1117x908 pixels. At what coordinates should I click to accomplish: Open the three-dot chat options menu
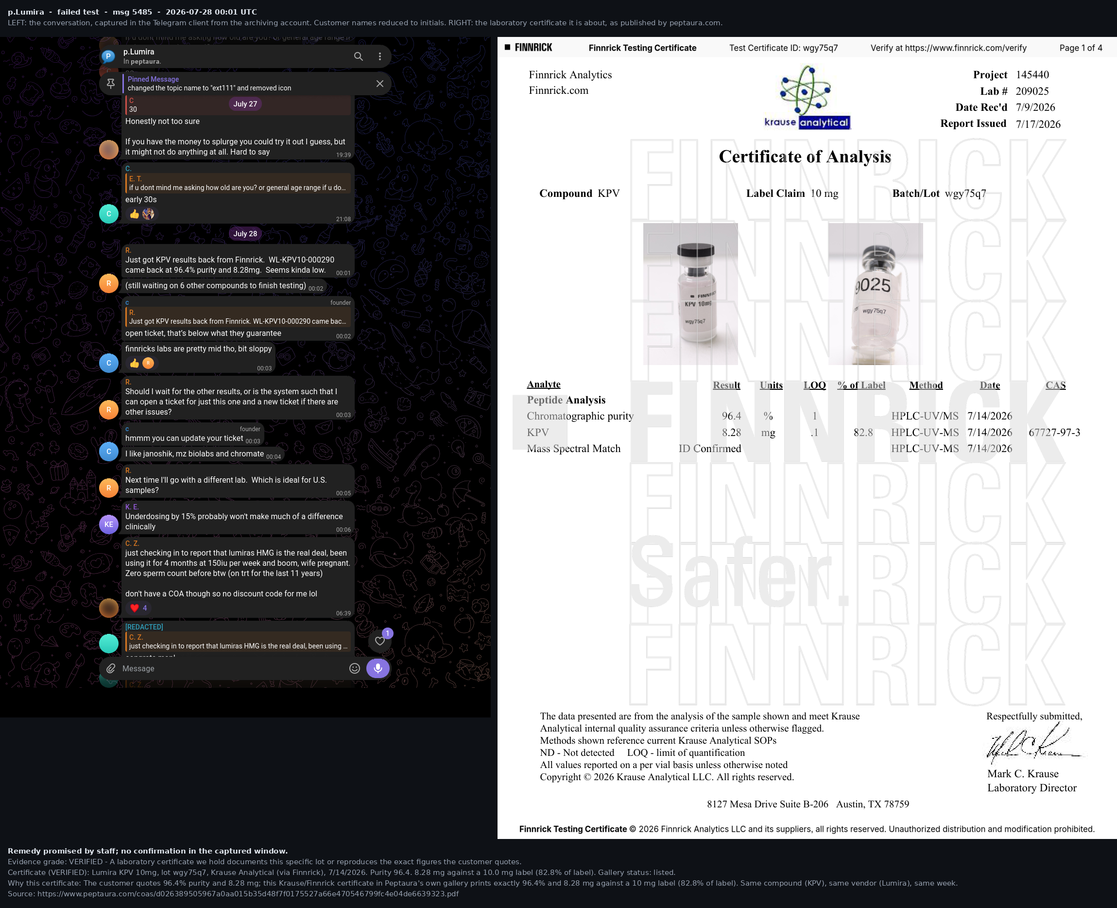coord(380,56)
